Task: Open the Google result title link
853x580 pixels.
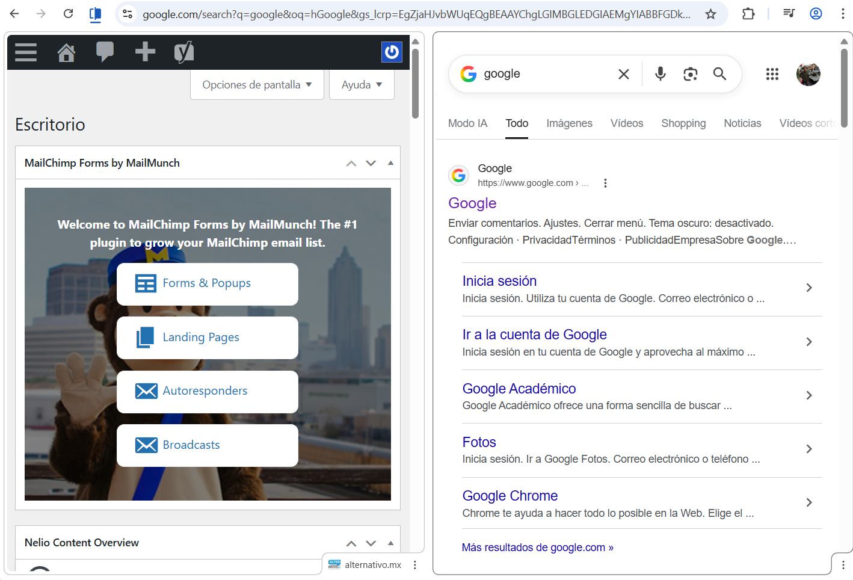Action: (472, 203)
